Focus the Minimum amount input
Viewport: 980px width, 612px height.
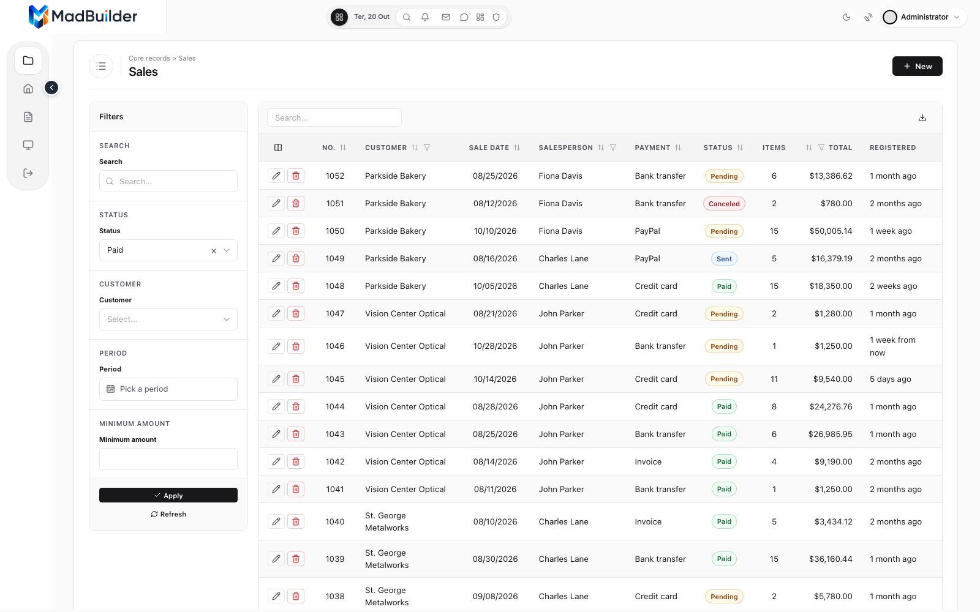pyautogui.click(x=168, y=459)
